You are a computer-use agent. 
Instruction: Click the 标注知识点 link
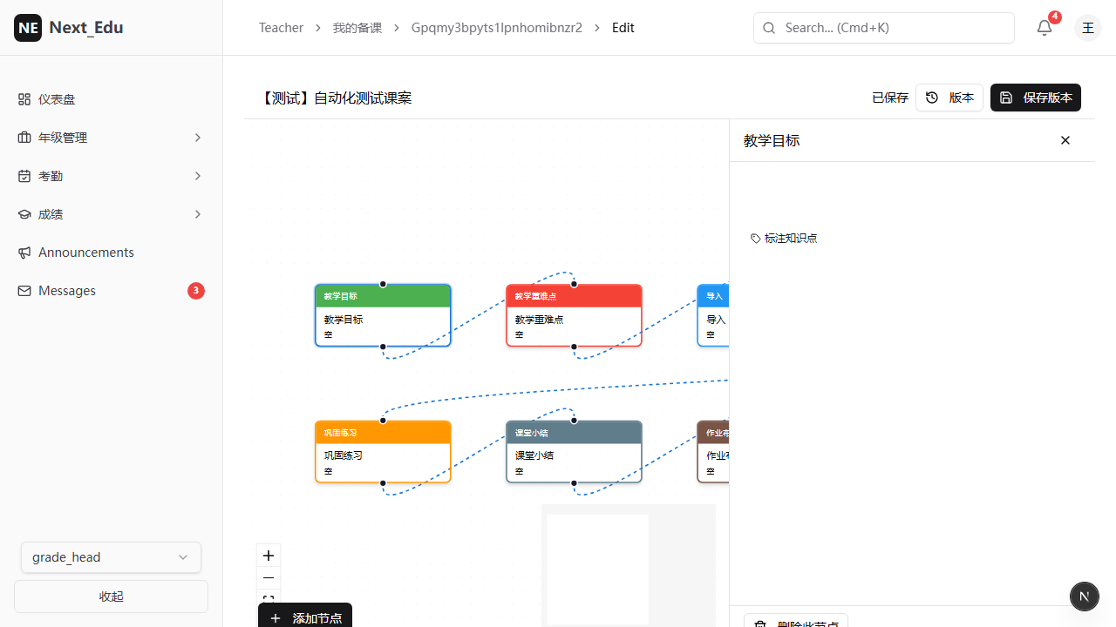[x=784, y=239]
